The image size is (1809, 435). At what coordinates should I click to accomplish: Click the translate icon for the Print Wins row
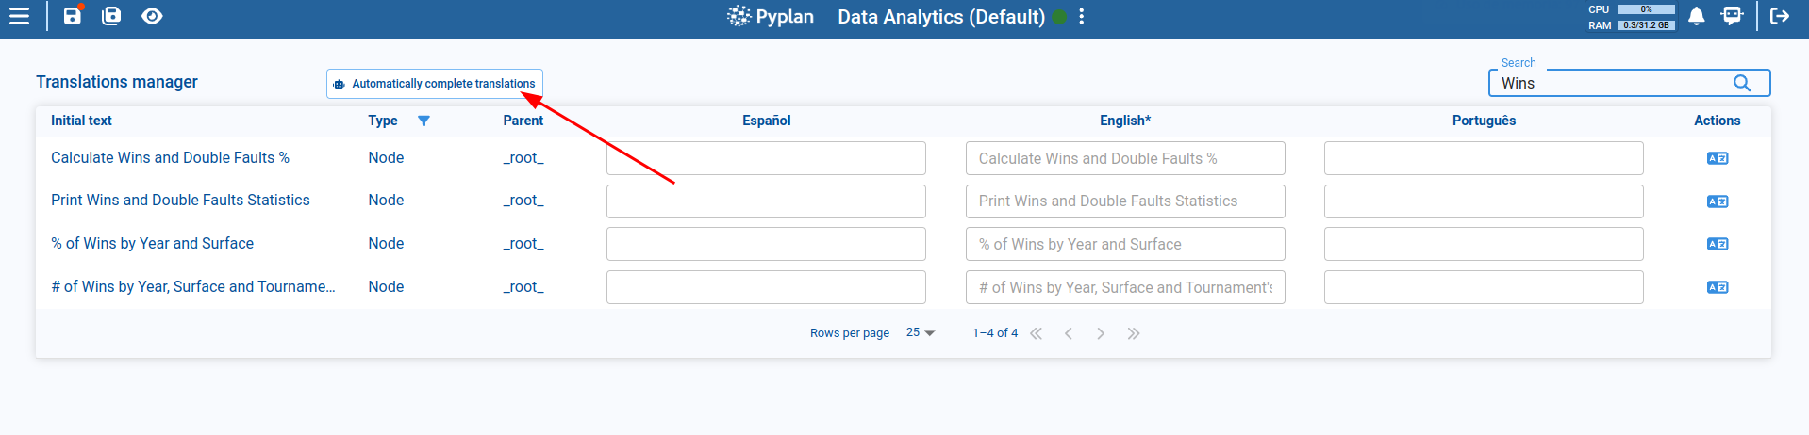click(1717, 201)
